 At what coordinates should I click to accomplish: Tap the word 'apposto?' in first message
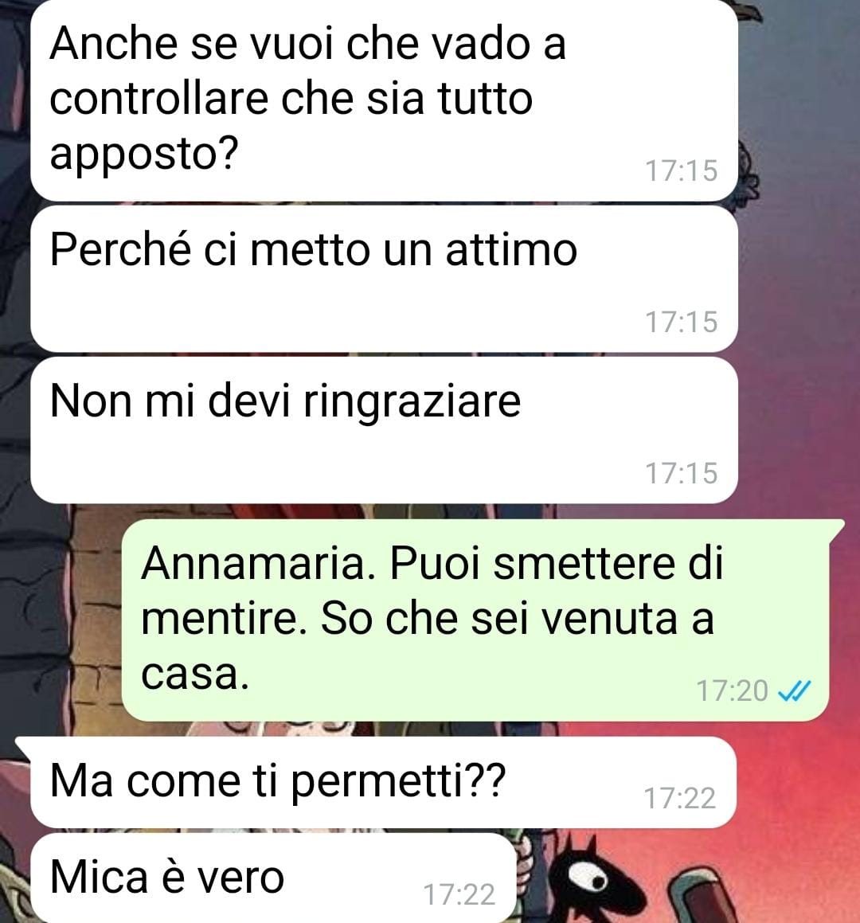[144, 154]
